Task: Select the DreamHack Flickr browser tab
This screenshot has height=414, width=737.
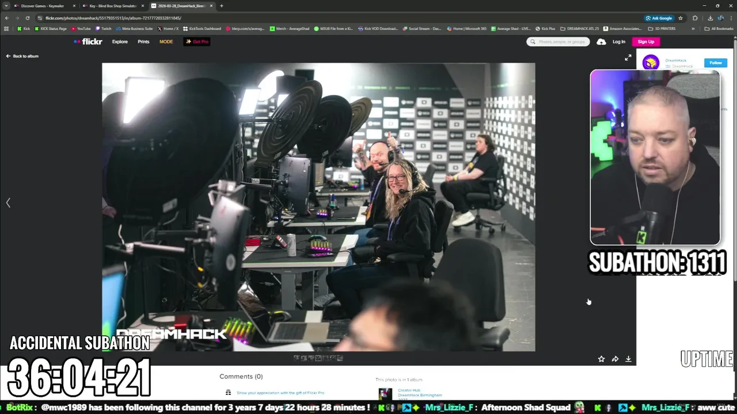Action: tap(182, 6)
